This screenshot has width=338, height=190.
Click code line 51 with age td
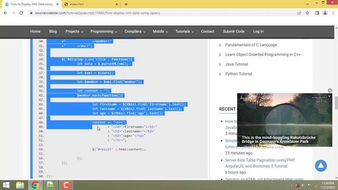126,136
